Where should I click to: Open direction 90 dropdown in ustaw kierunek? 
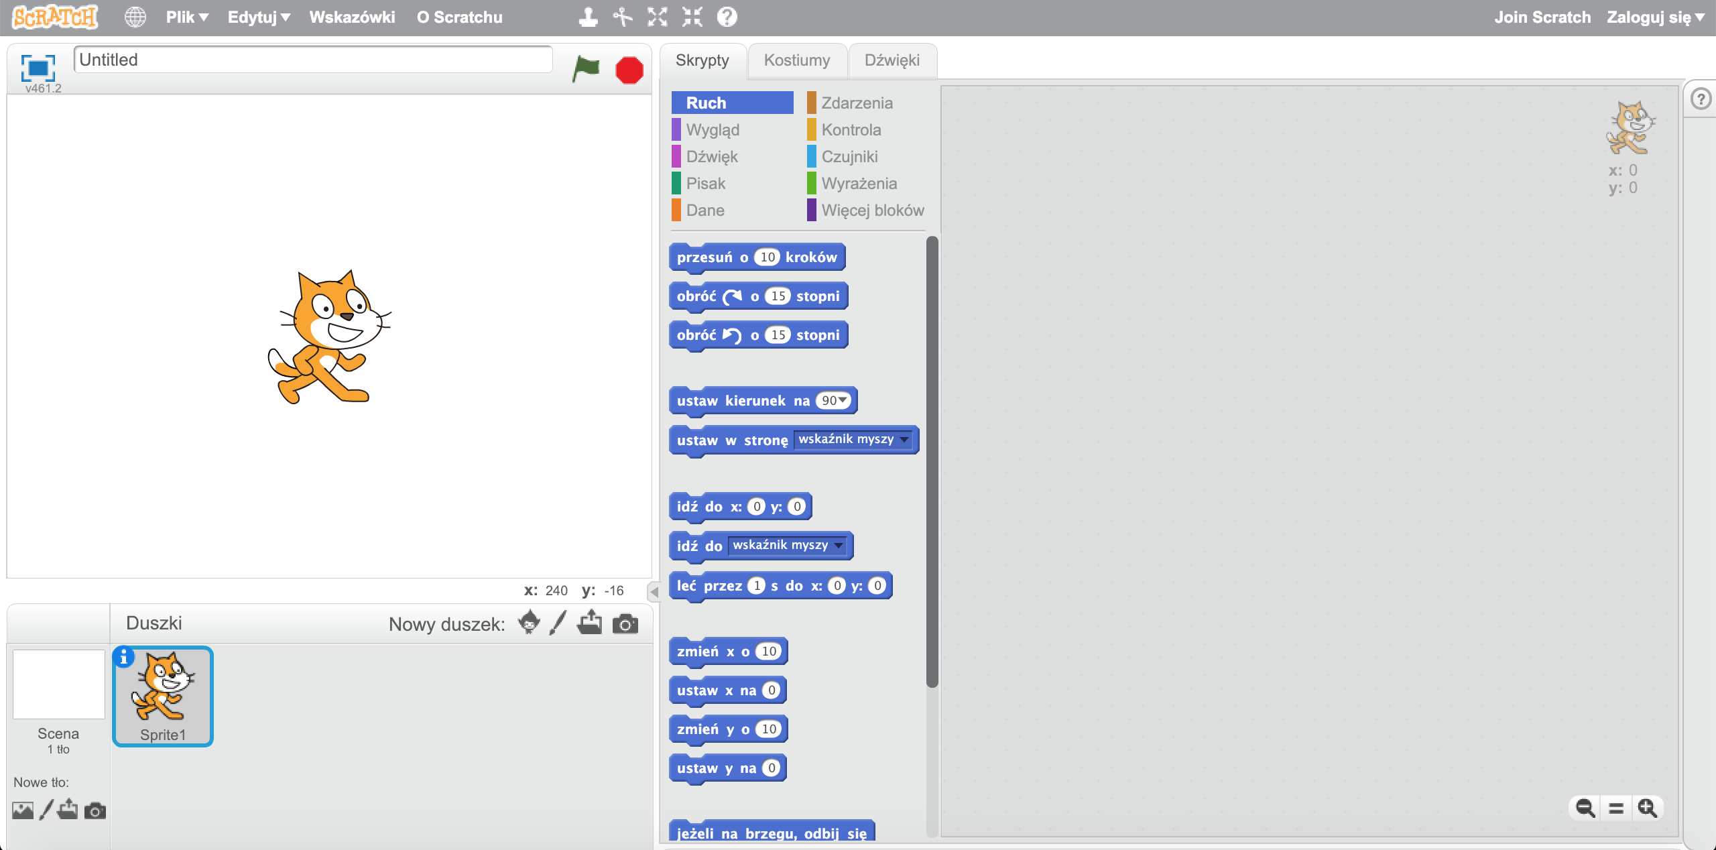click(843, 400)
